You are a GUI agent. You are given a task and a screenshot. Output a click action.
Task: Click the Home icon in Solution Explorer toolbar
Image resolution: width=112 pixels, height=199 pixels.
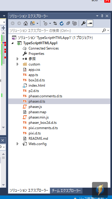[26, 23]
